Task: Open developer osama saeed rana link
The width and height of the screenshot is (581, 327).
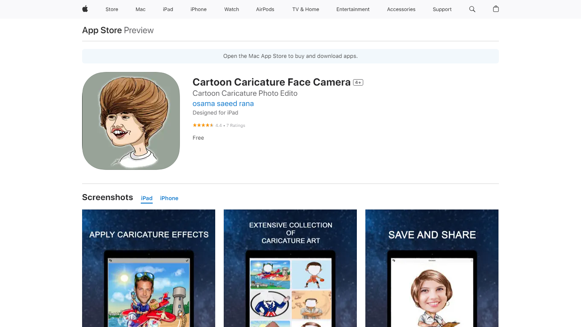Action: click(x=223, y=103)
